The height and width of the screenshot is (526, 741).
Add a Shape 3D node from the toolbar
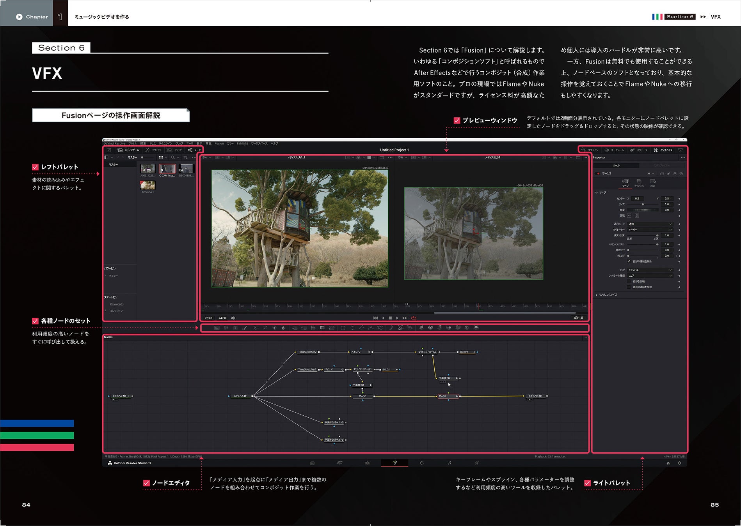point(430,328)
